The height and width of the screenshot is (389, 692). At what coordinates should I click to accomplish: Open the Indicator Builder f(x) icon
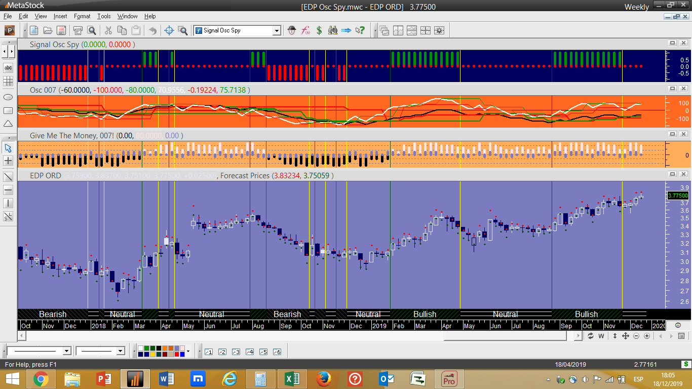305,30
